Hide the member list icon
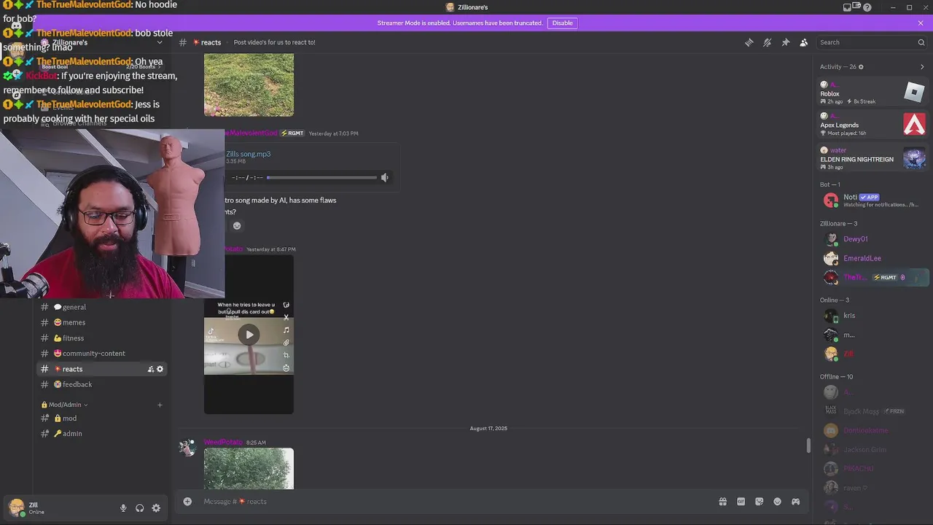 point(803,42)
